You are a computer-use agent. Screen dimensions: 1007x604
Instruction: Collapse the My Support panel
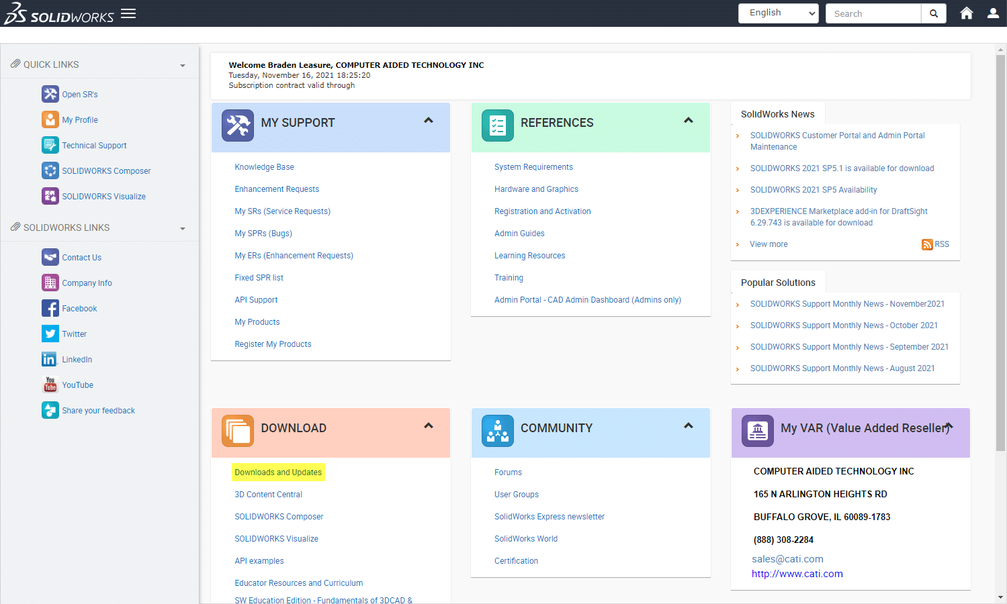coord(429,121)
